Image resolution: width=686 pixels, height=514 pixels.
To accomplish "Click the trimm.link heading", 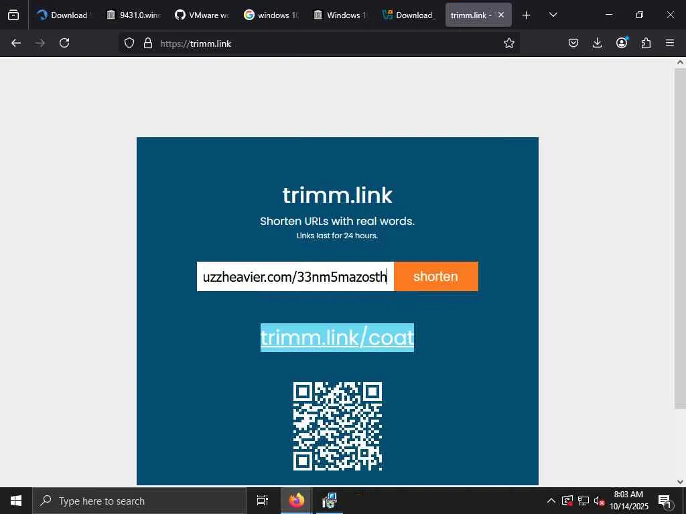I will point(338,195).
